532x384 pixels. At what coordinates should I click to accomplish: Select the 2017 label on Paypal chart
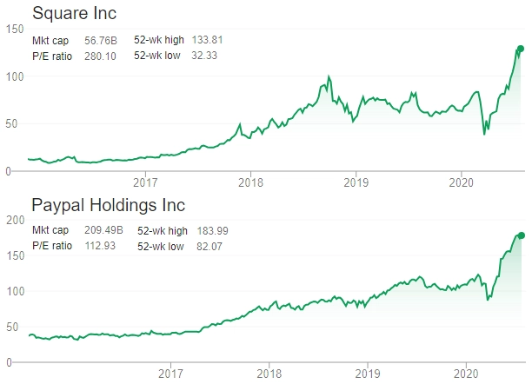click(170, 374)
